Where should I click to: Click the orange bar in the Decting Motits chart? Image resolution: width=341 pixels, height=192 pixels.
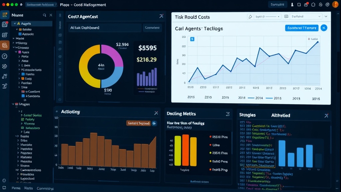(185, 150)
